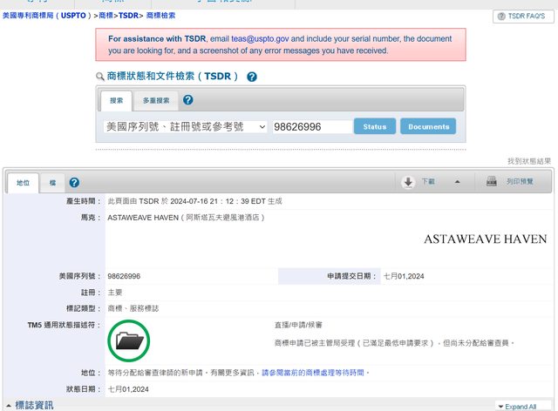Select the 搜索 search tab
558x411 pixels.
[116, 101]
